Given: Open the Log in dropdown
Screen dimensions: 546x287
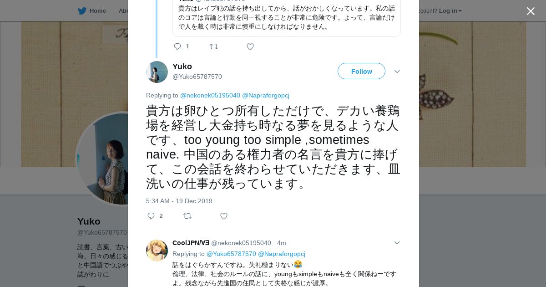Looking at the screenshot, I should pos(450,11).
